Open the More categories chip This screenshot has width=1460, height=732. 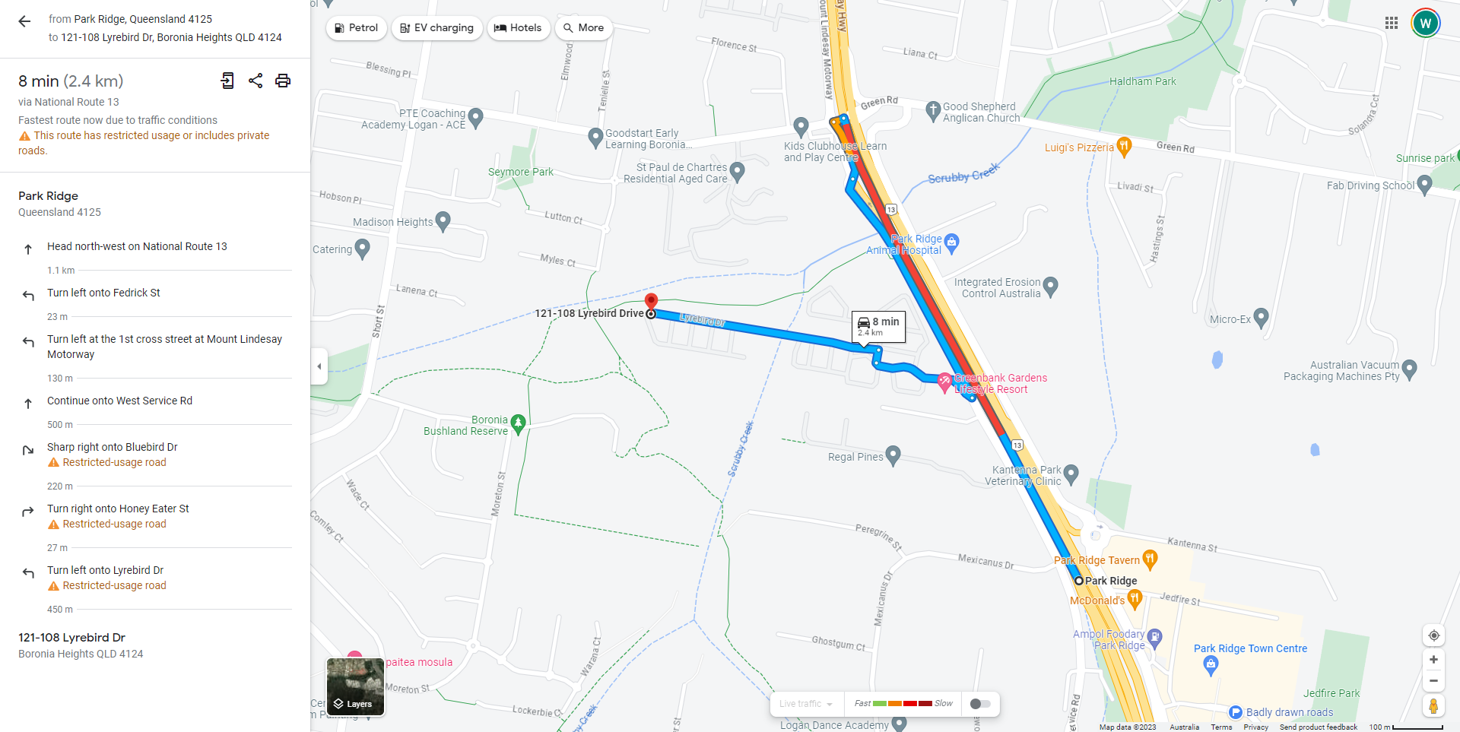[x=584, y=28]
